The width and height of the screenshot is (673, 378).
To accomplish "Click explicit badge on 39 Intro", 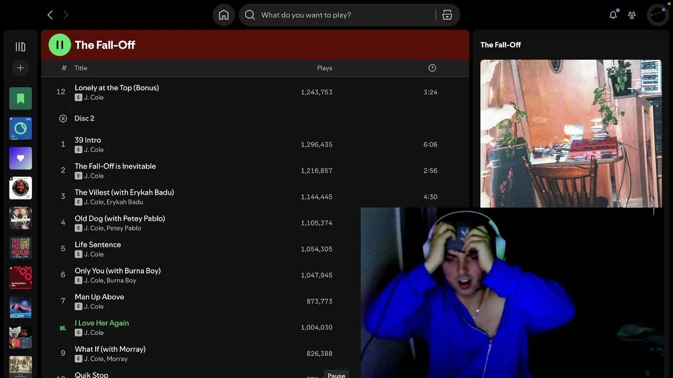I will pos(78,150).
